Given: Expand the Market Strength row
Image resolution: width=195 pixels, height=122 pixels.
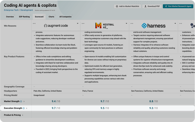Looking at the screenshot, I should point(24,102).
